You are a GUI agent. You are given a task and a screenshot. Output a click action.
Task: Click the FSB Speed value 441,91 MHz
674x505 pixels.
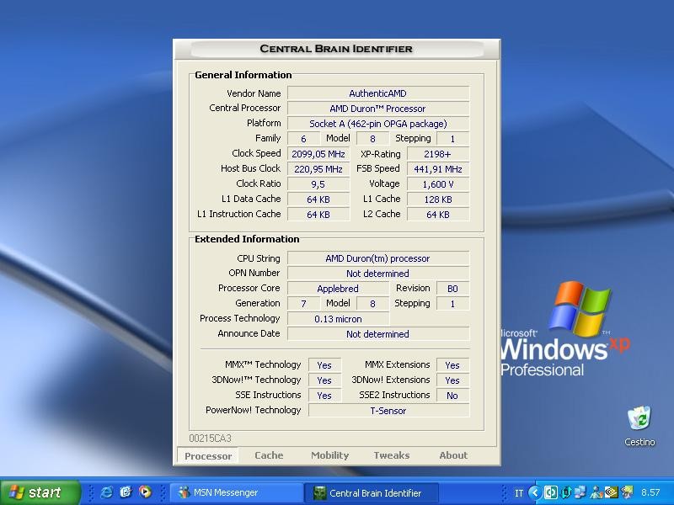click(438, 169)
